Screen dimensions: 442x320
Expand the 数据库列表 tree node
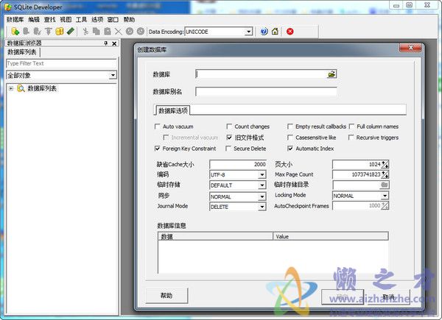tap(11, 88)
